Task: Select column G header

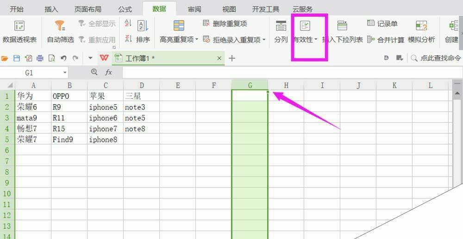Action: (250, 85)
